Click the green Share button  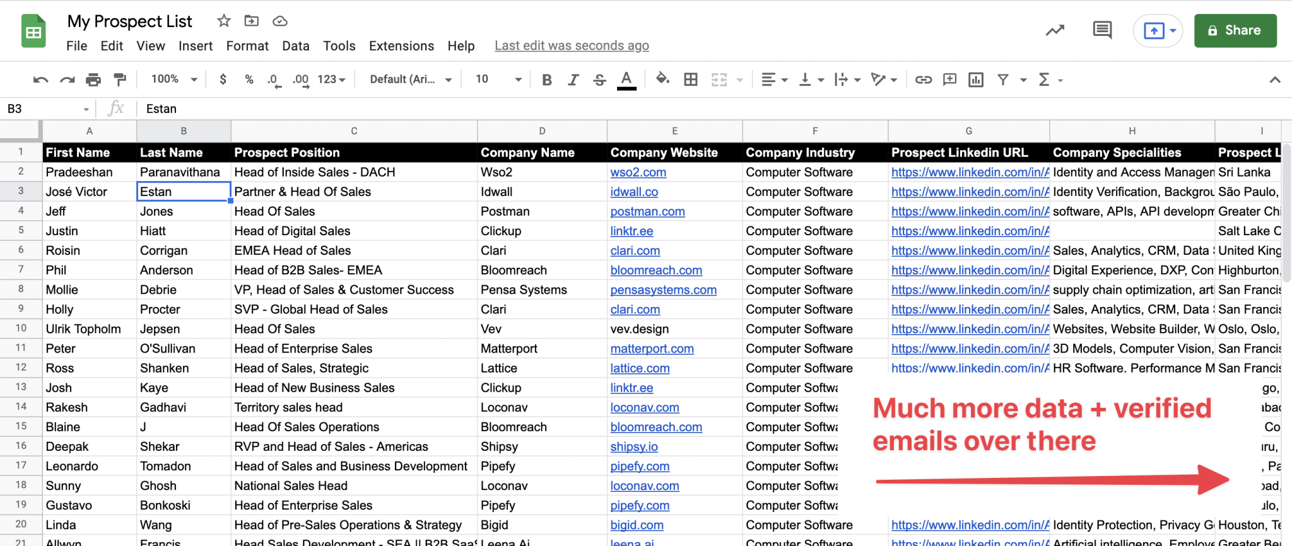pyautogui.click(x=1235, y=30)
